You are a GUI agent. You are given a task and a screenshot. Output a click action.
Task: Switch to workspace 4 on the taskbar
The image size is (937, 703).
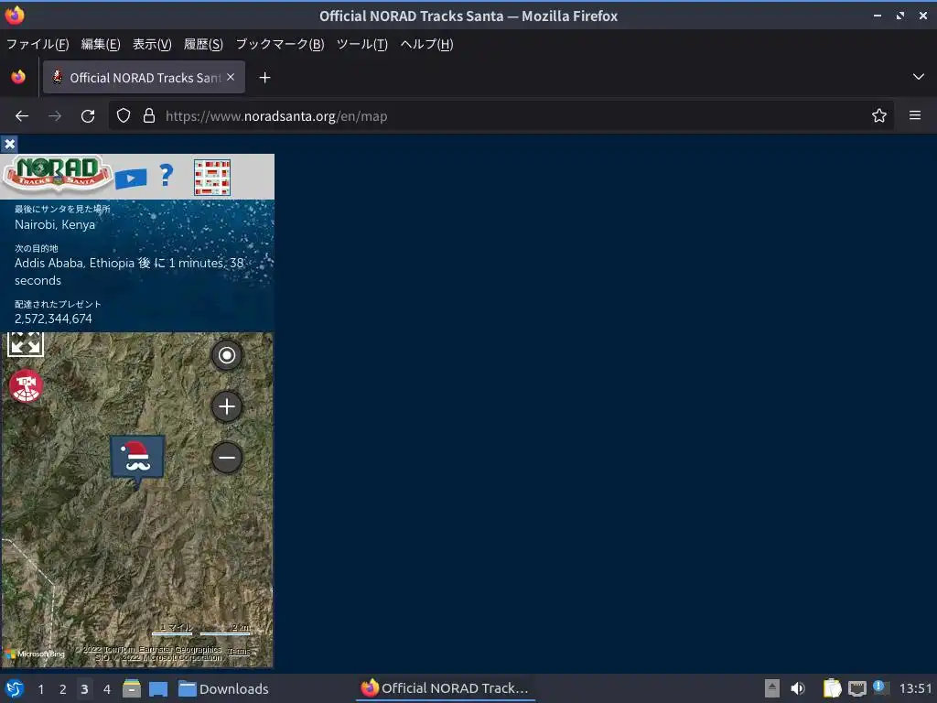tap(107, 689)
